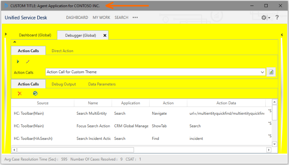289x165 pixels.
Task: Open MY WORK in the toolbar
Action: pyautogui.click(x=102, y=17)
